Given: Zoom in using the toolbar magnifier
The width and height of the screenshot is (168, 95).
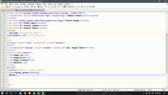Looking at the screenshot, I should pyautogui.click(x=45, y=7).
